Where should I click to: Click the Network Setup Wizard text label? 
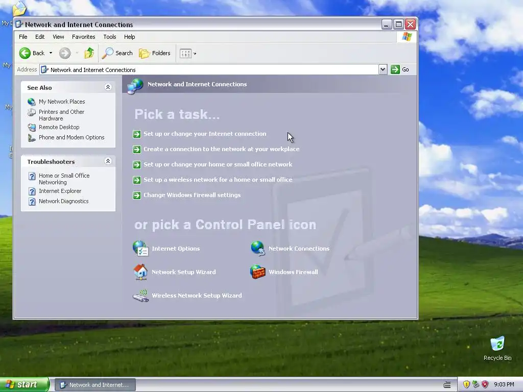coord(184,272)
